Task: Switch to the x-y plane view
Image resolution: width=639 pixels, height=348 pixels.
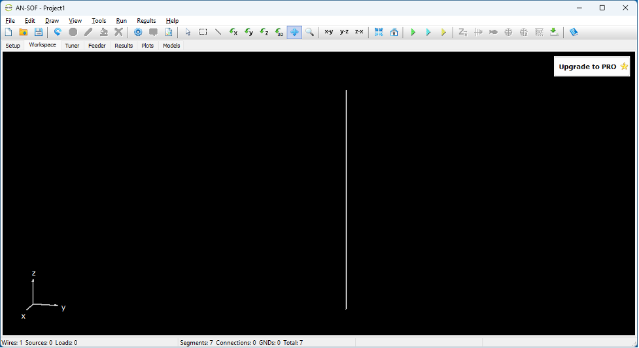Action: click(x=328, y=32)
